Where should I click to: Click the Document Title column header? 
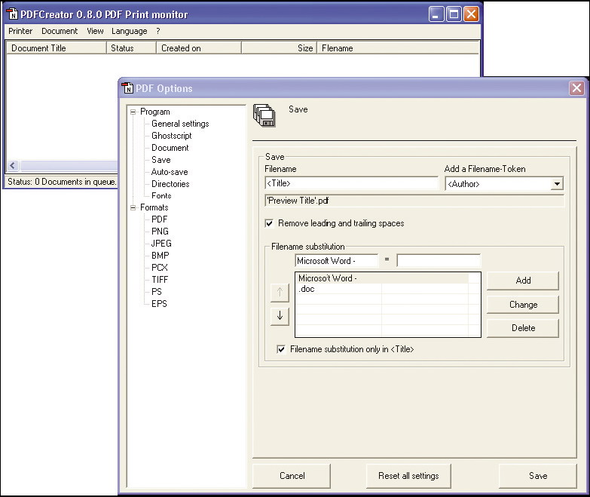pyautogui.click(x=57, y=48)
